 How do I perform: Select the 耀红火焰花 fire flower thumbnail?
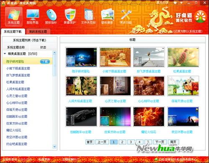[x=149, y=117]
